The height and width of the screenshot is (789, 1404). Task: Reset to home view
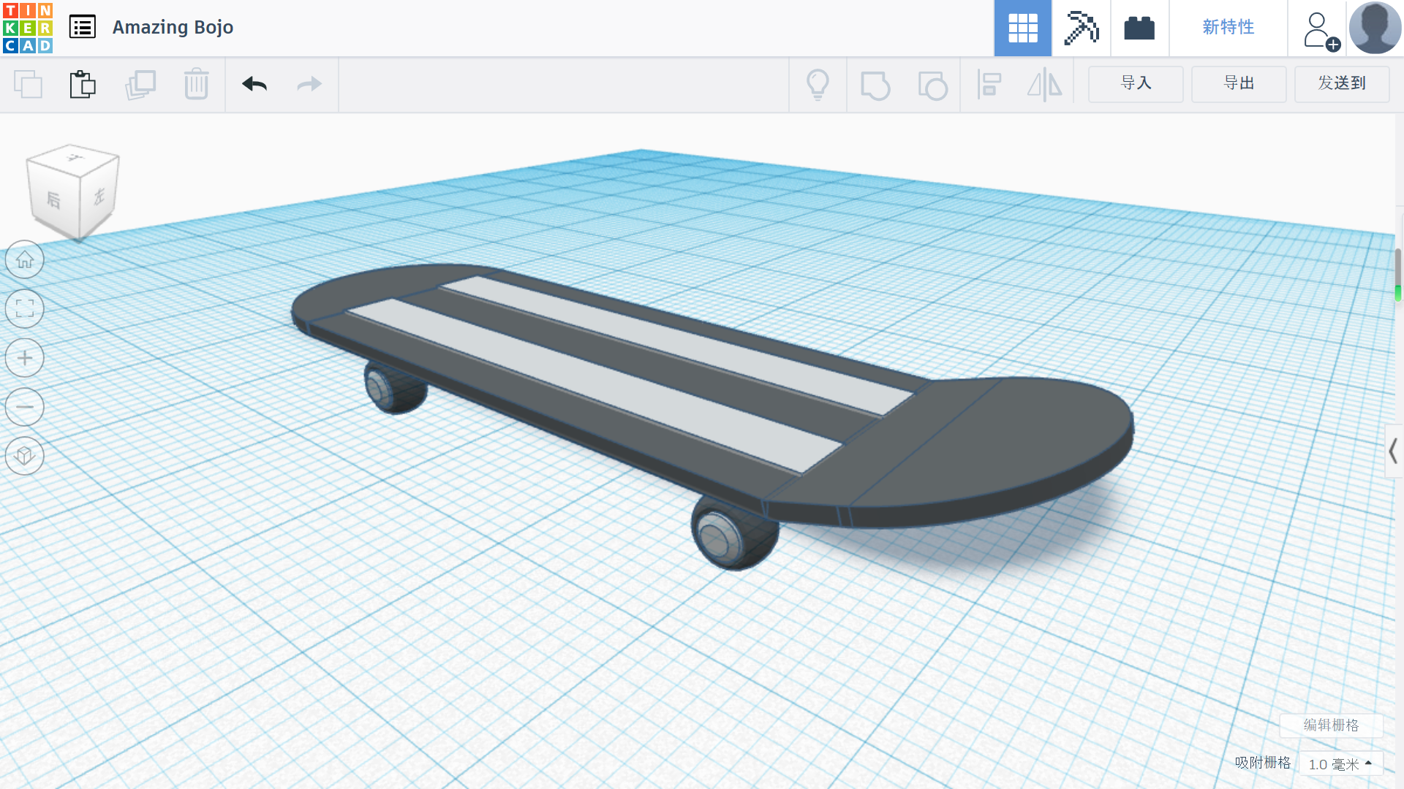[25, 259]
